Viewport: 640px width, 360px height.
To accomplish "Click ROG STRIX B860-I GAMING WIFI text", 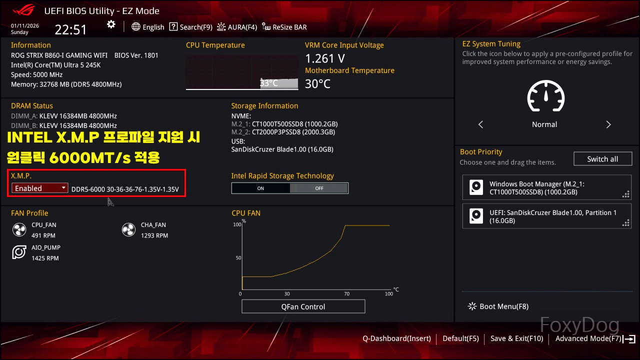I will [59, 55].
